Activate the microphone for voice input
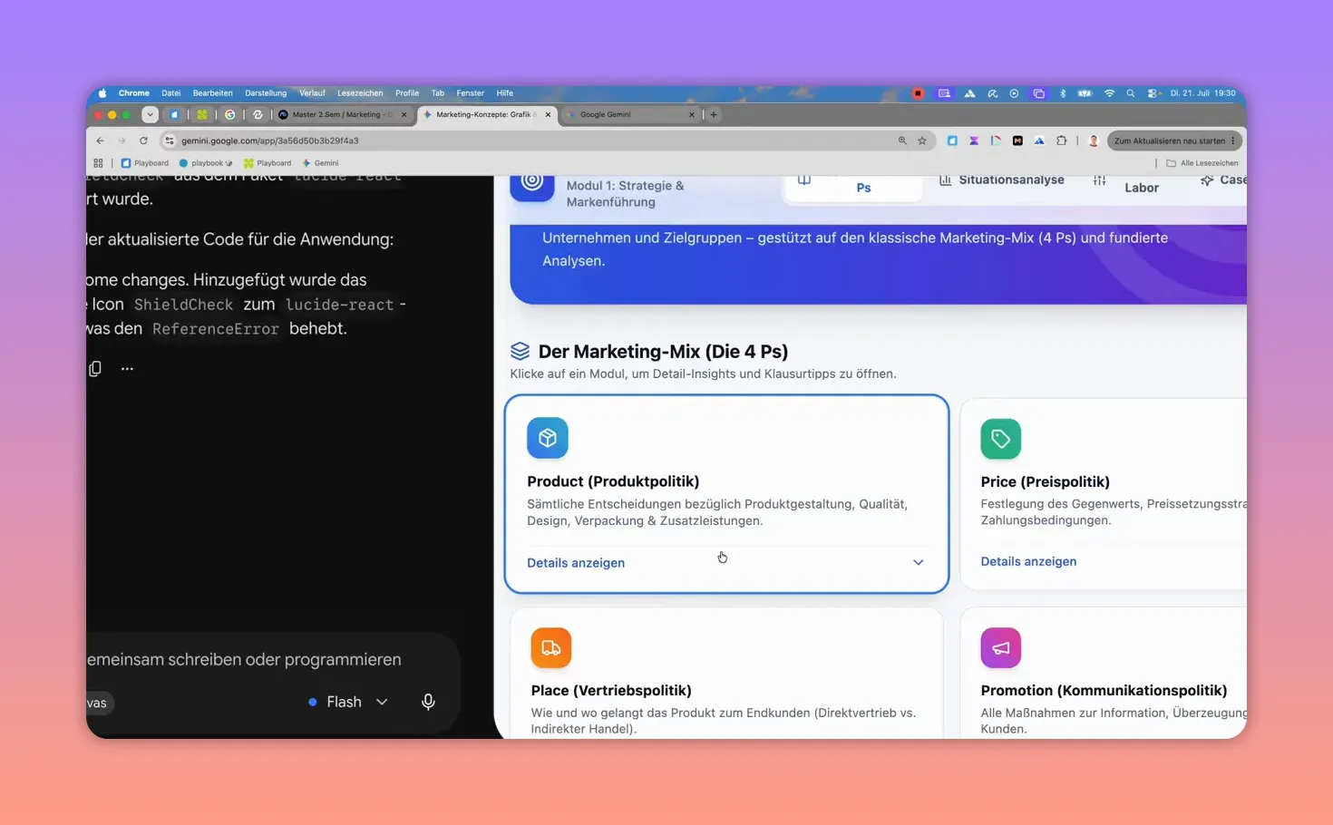 coord(428,702)
